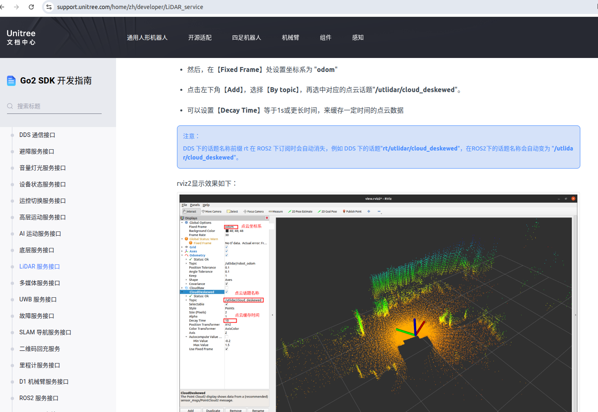This screenshot has width=598, height=412.
Task: Go to 故障服务接口 page
Action: [37, 316]
